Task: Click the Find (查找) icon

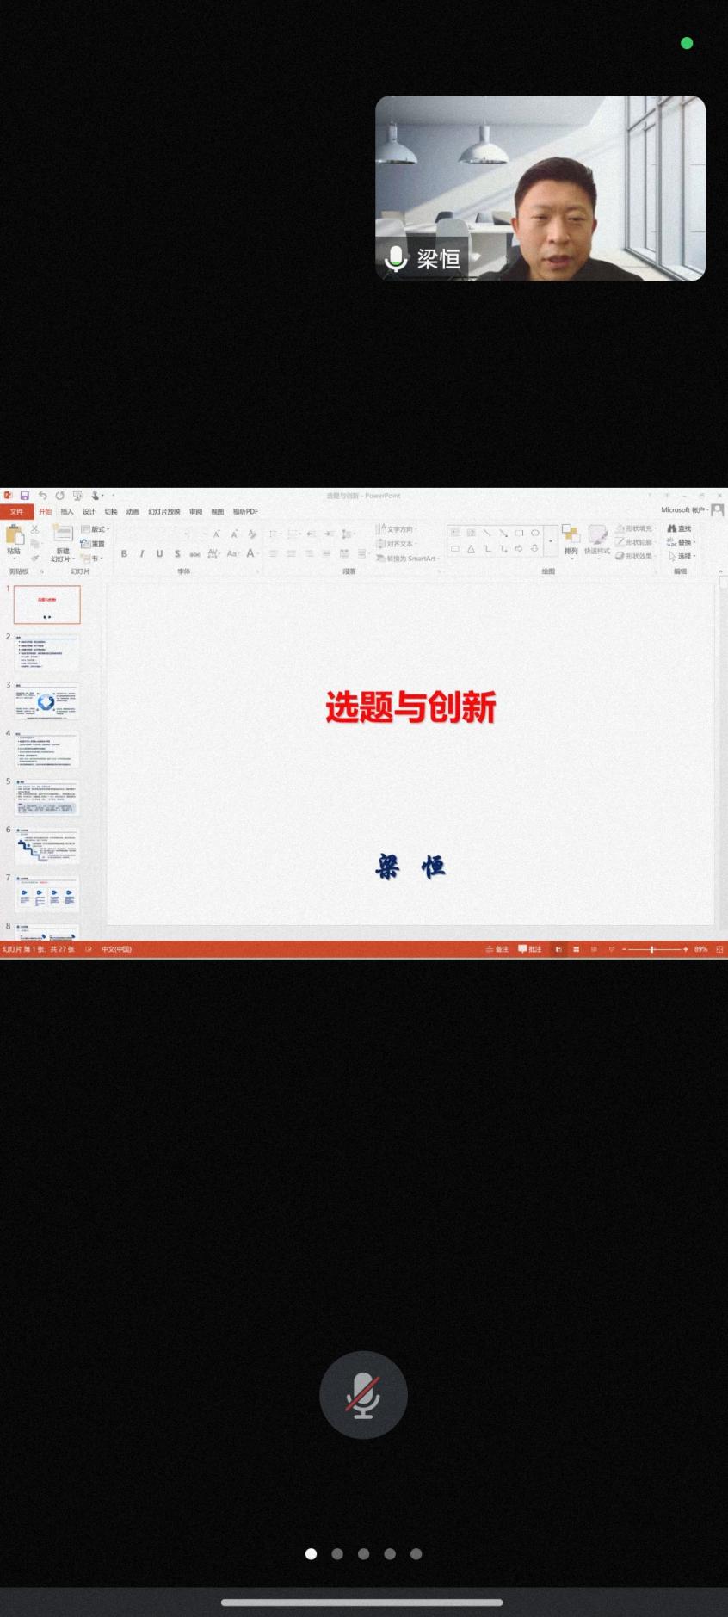Action: click(x=679, y=528)
